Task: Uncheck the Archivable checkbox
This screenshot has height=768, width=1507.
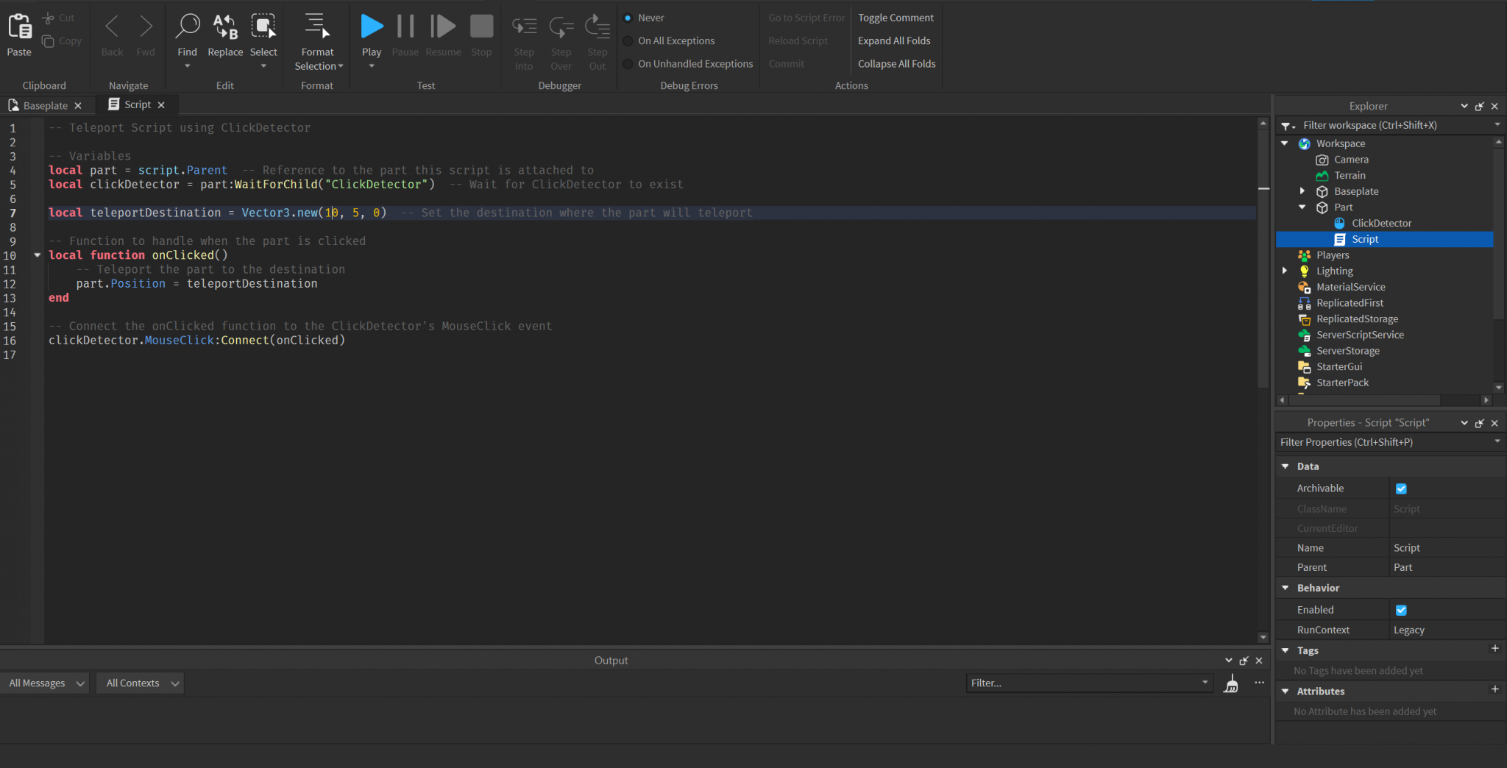Action: (1401, 488)
